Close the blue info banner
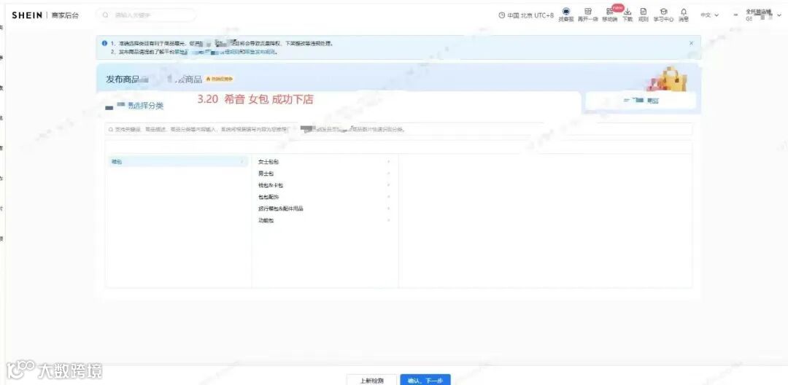Viewport: 788px width, 385px height. pos(691,43)
